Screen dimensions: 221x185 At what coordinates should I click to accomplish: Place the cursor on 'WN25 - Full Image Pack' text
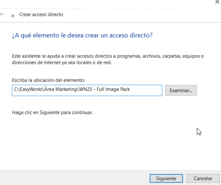pyautogui.click(x=104, y=89)
